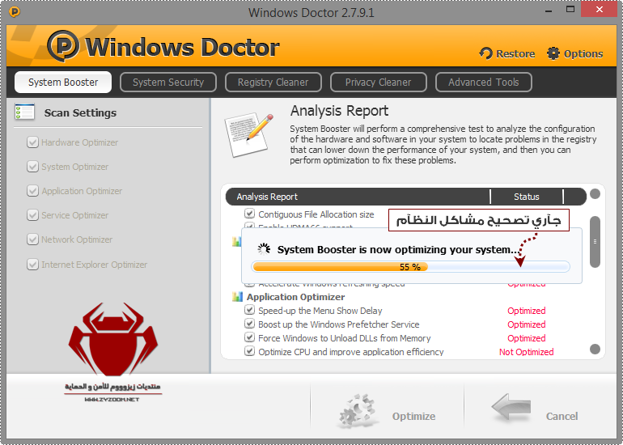623x445 pixels.
Task: Click the Options link
Action: (x=583, y=53)
